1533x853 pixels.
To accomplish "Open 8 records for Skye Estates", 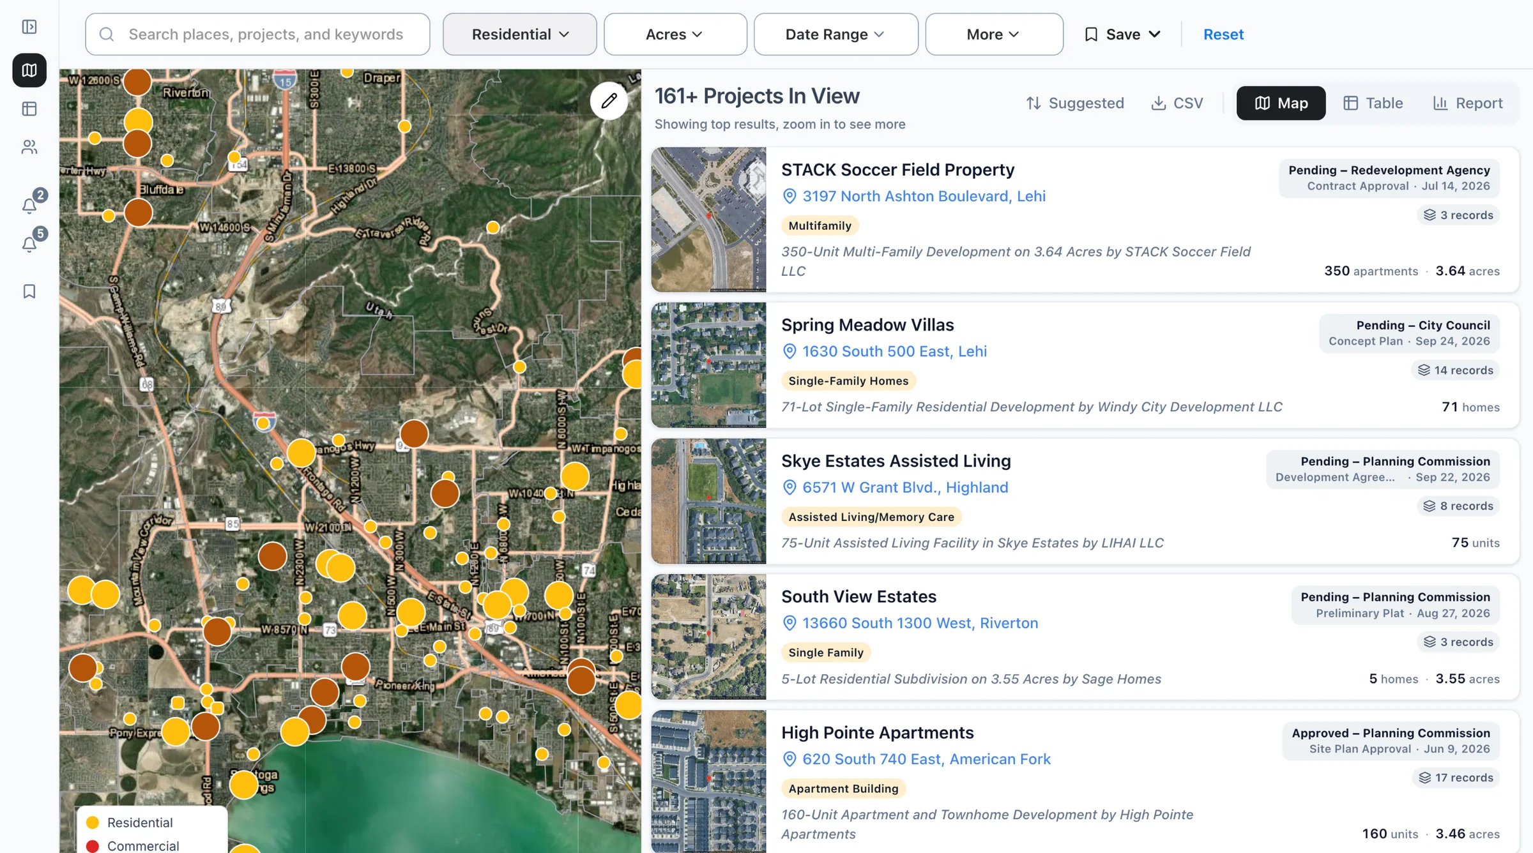I will (1458, 506).
